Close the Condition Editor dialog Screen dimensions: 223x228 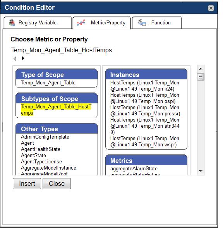coord(211,8)
